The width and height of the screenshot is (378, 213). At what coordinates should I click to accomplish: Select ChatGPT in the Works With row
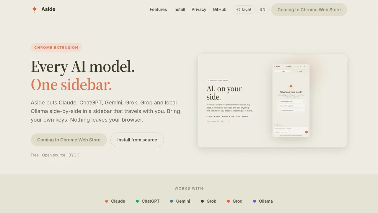pos(148,201)
